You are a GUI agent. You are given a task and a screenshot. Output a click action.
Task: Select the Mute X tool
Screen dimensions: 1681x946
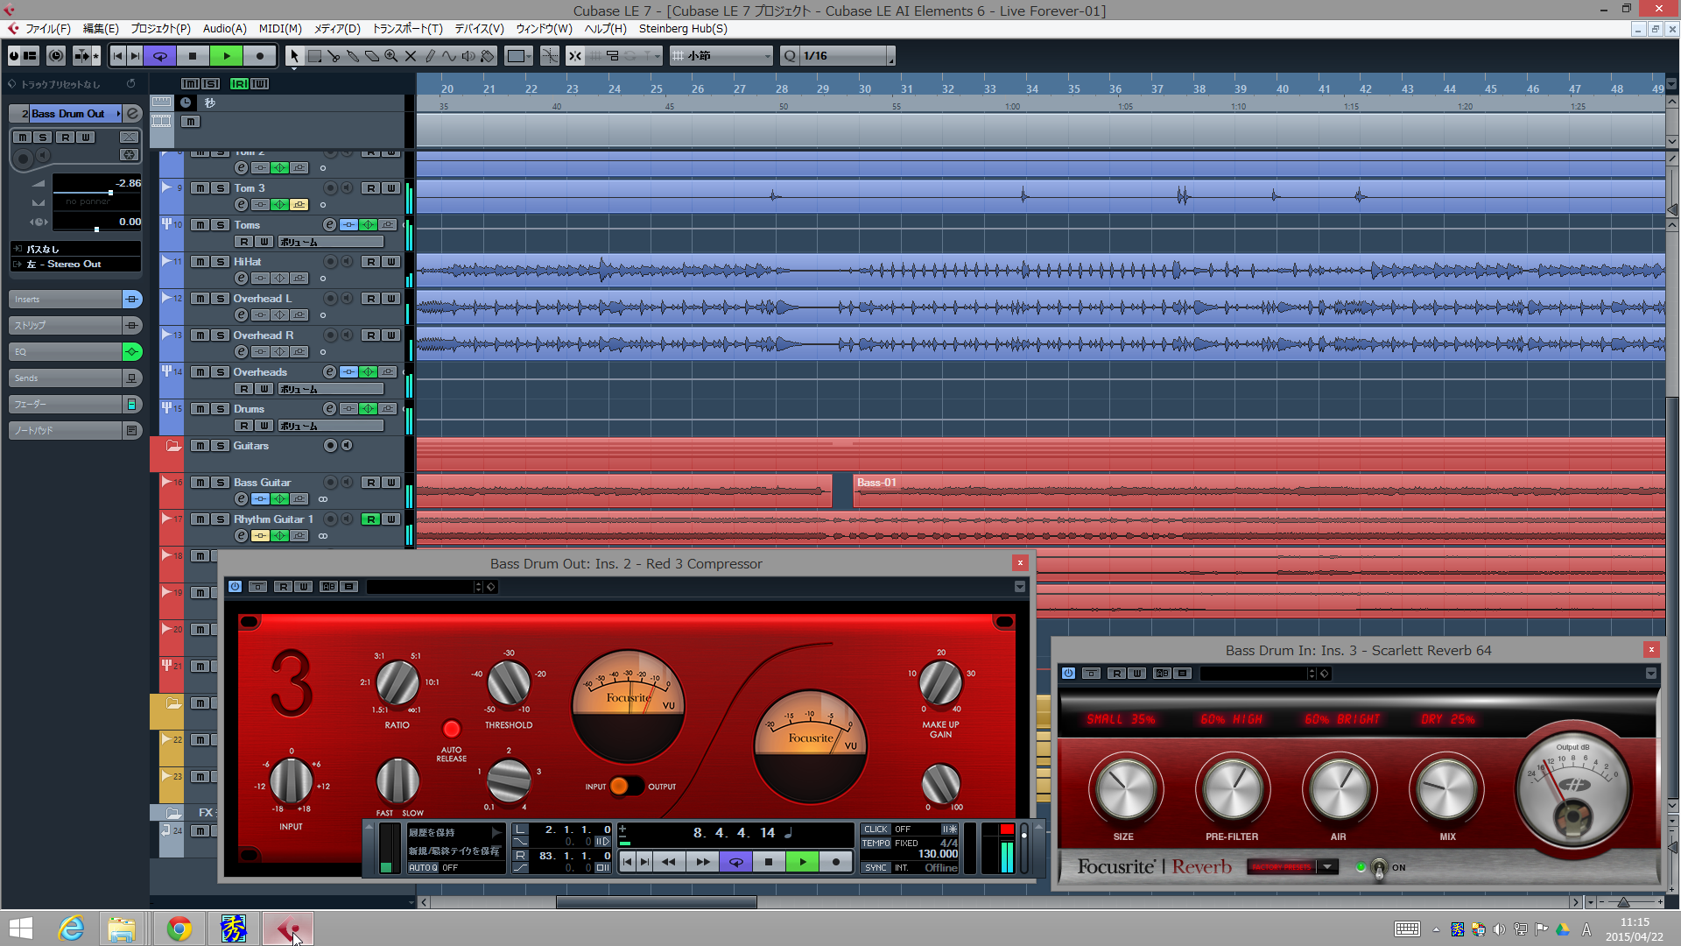coord(411,56)
